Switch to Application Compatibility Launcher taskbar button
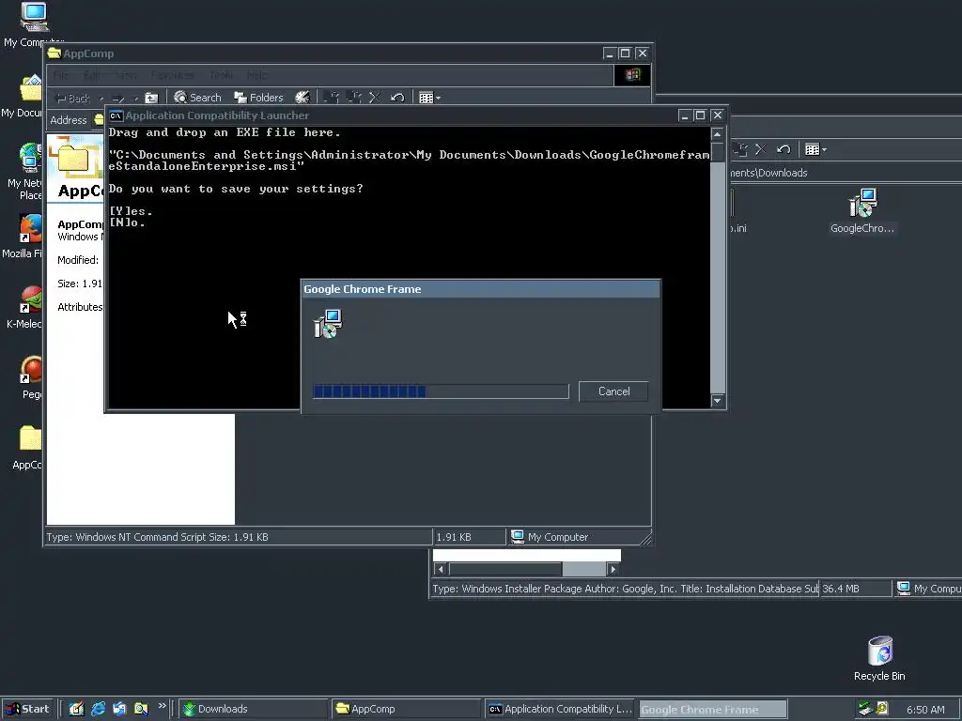The height and width of the screenshot is (721, 962). click(560, 709)
